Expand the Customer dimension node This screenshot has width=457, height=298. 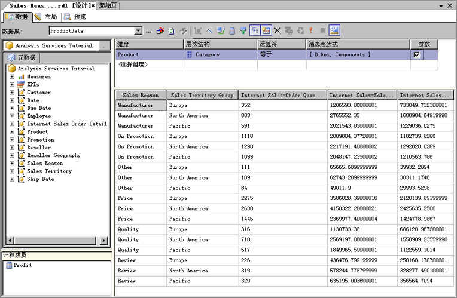coord(12,93)
